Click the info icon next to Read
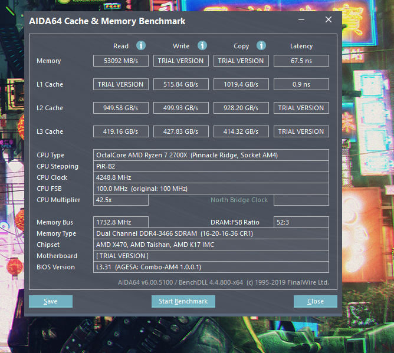394x353 pixels. click(141, 46)
